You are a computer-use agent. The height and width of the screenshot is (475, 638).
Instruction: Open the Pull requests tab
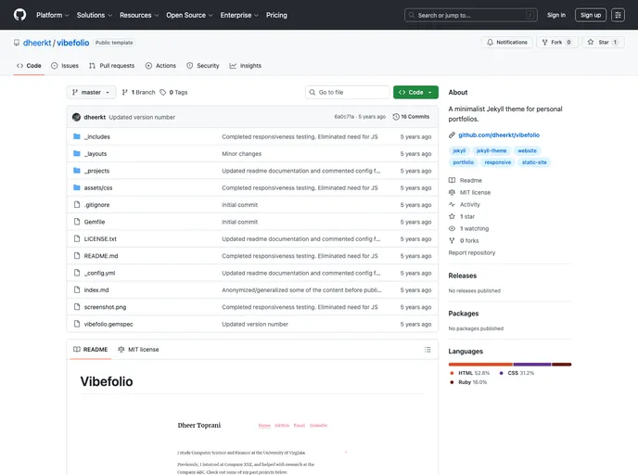(111, 66)
